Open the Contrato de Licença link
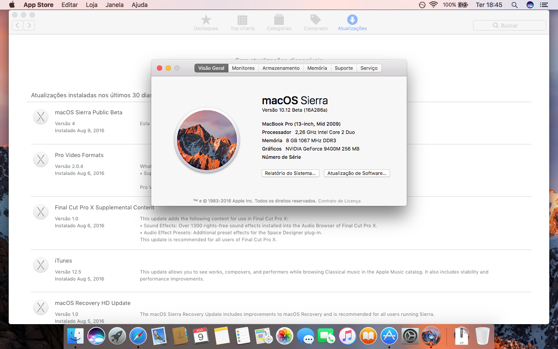The height and width of the screenshot is (349, 558). point(339,201)
